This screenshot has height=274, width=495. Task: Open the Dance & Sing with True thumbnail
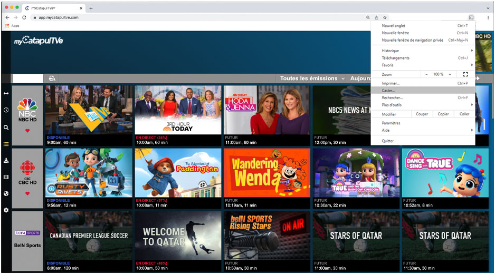coord(445,173)
